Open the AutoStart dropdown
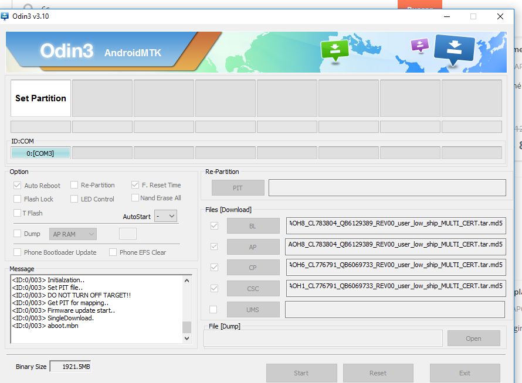Viewport: 522px width, 383px height. click(x=165, y=216)
